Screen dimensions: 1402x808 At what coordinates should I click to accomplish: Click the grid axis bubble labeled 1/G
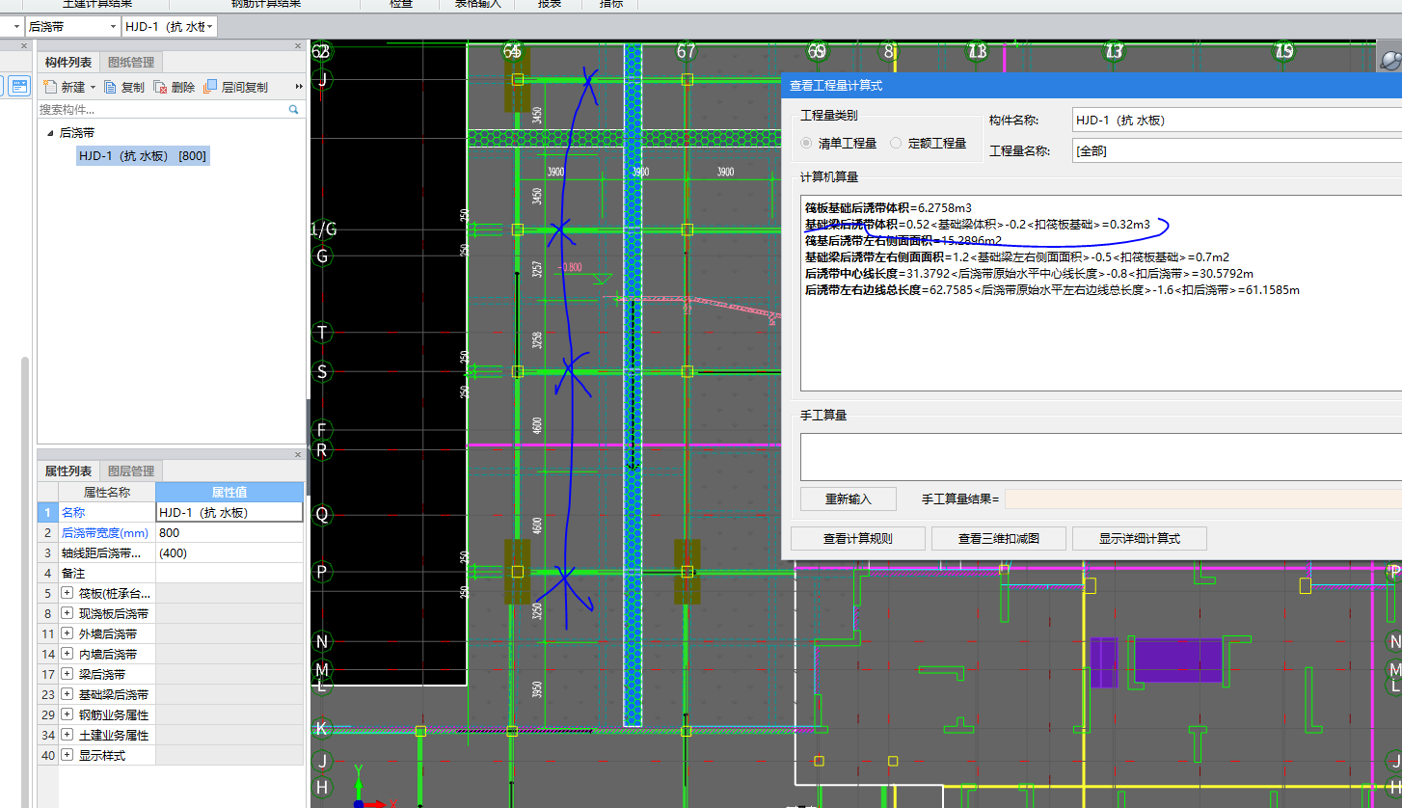(x=324, y=229)
